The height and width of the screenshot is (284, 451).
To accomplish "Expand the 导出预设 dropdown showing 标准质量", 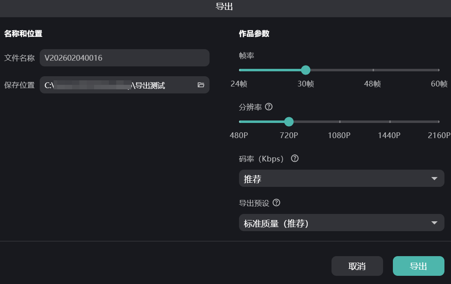I will pyautogui.click(x=341, y=223).
